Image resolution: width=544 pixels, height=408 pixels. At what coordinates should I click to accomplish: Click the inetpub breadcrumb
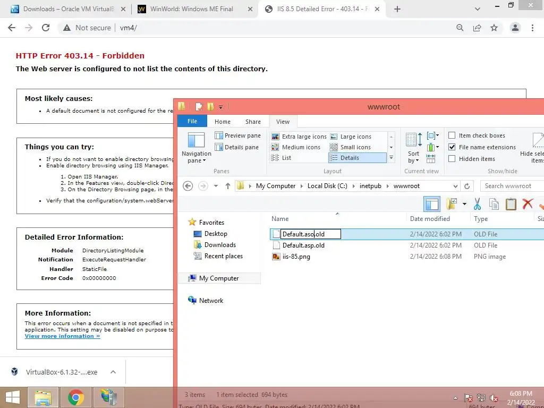click(370, 186)
